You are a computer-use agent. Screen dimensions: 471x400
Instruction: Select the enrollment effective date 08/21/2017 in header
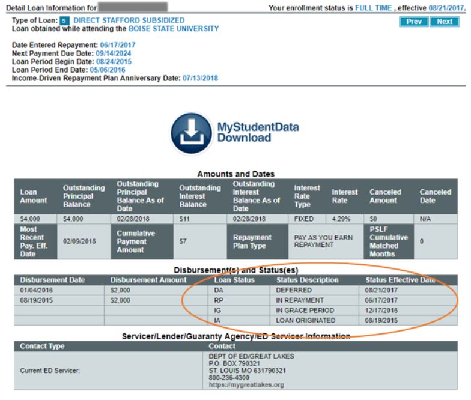pos(446,8)
